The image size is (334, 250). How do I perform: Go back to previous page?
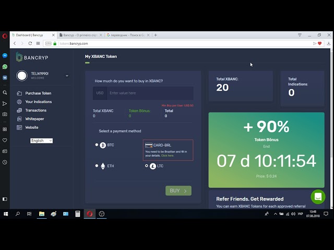[15, 43]
